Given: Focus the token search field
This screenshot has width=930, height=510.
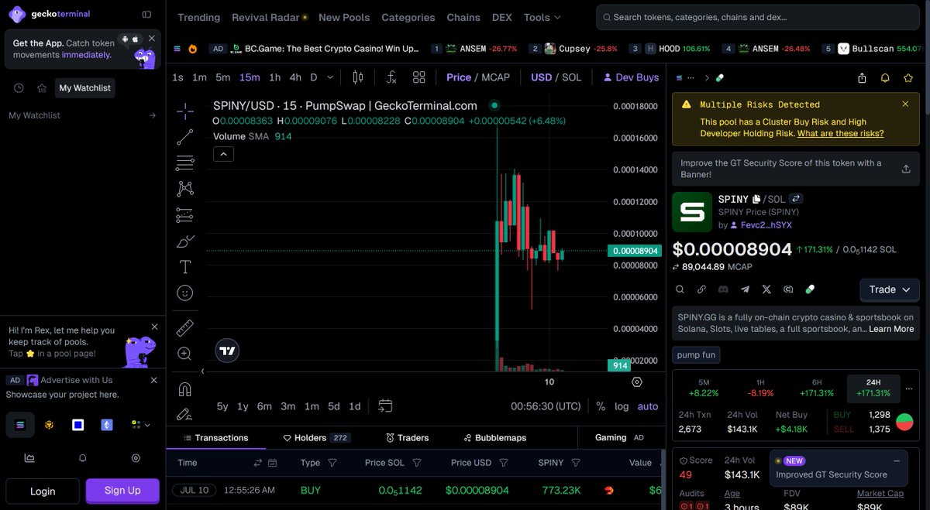Looking at the screenshot, I should (759, 17).
